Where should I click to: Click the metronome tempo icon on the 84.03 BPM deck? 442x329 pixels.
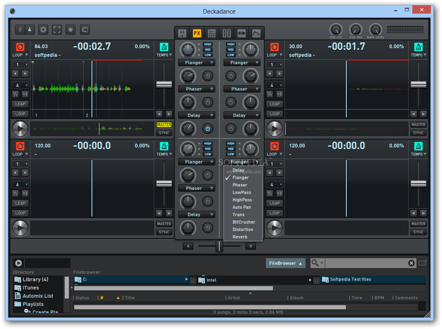[164, 47]
